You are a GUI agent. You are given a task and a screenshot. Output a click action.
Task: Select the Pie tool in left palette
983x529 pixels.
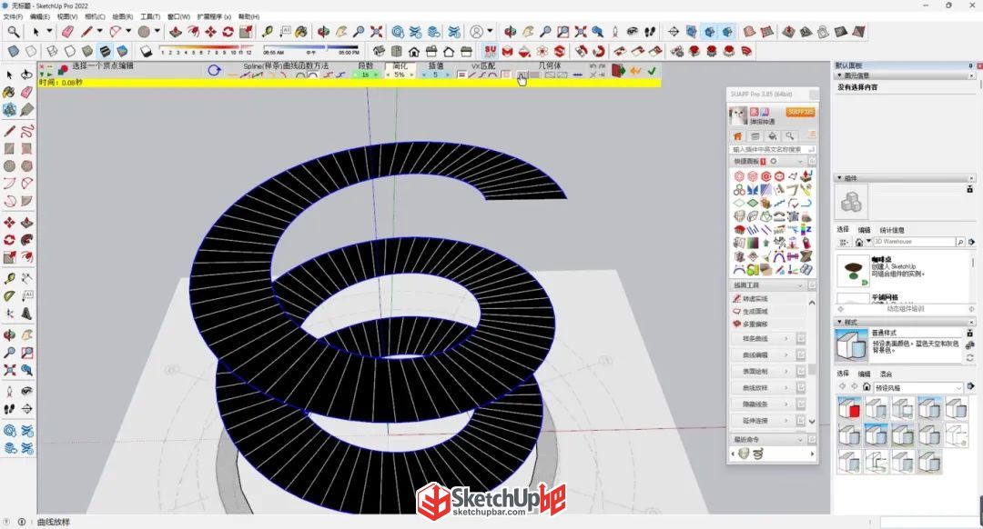[x=27, y=201]
